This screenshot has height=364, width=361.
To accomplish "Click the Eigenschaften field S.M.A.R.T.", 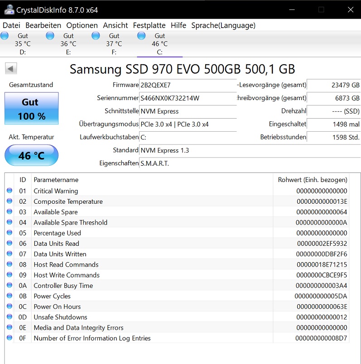I will (x=250, y=163).
